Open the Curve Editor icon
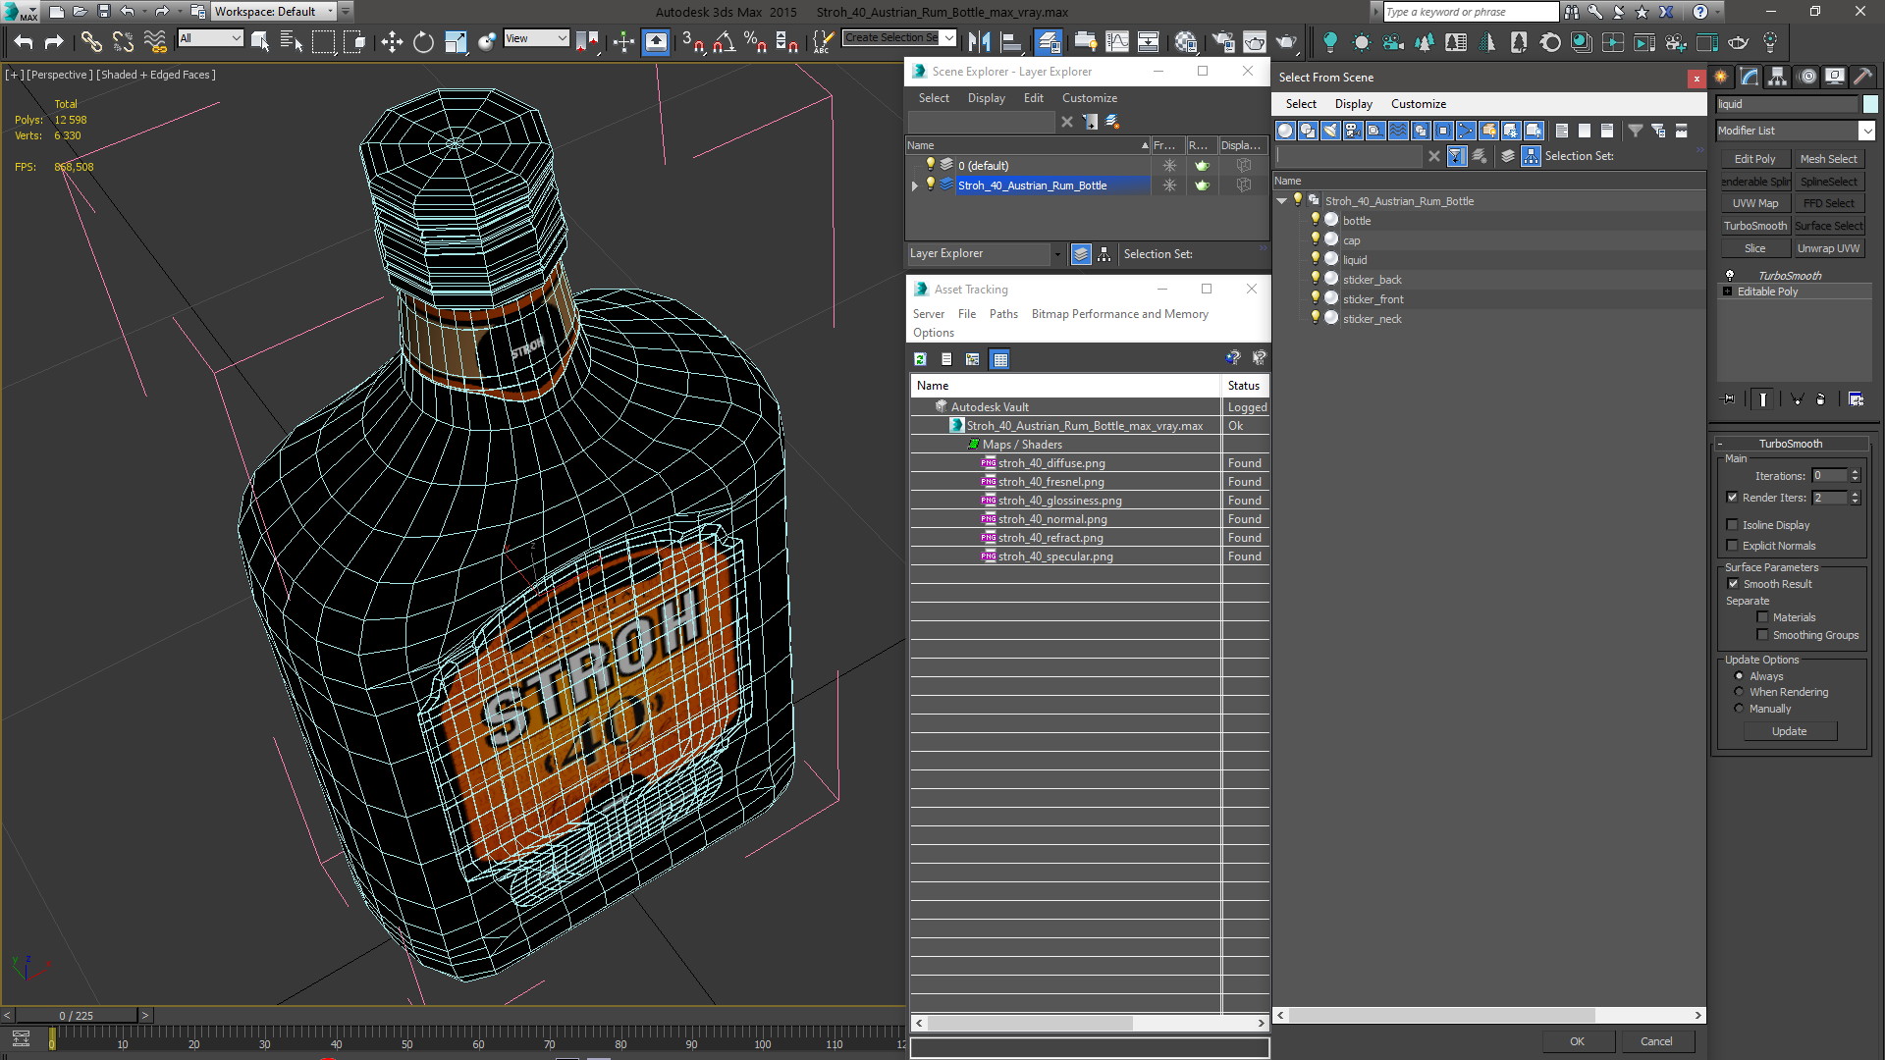This screenshot has width=1885, height=1060. click(1117, 41)
